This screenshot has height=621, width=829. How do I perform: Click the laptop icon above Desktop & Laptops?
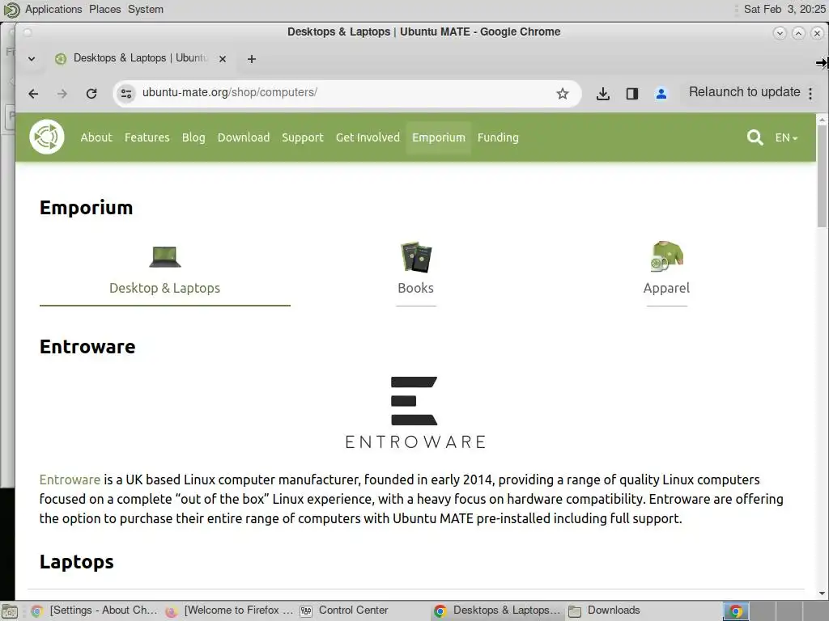click(x=165, y=257)
